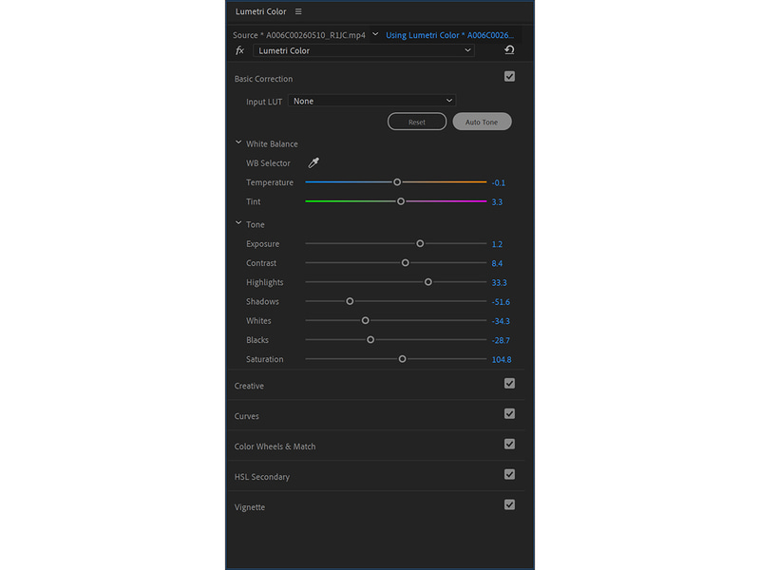Image resolution: width=760 pixels, height=570 pixels.
Task: Open the Curves section
Action: point(247,416)
